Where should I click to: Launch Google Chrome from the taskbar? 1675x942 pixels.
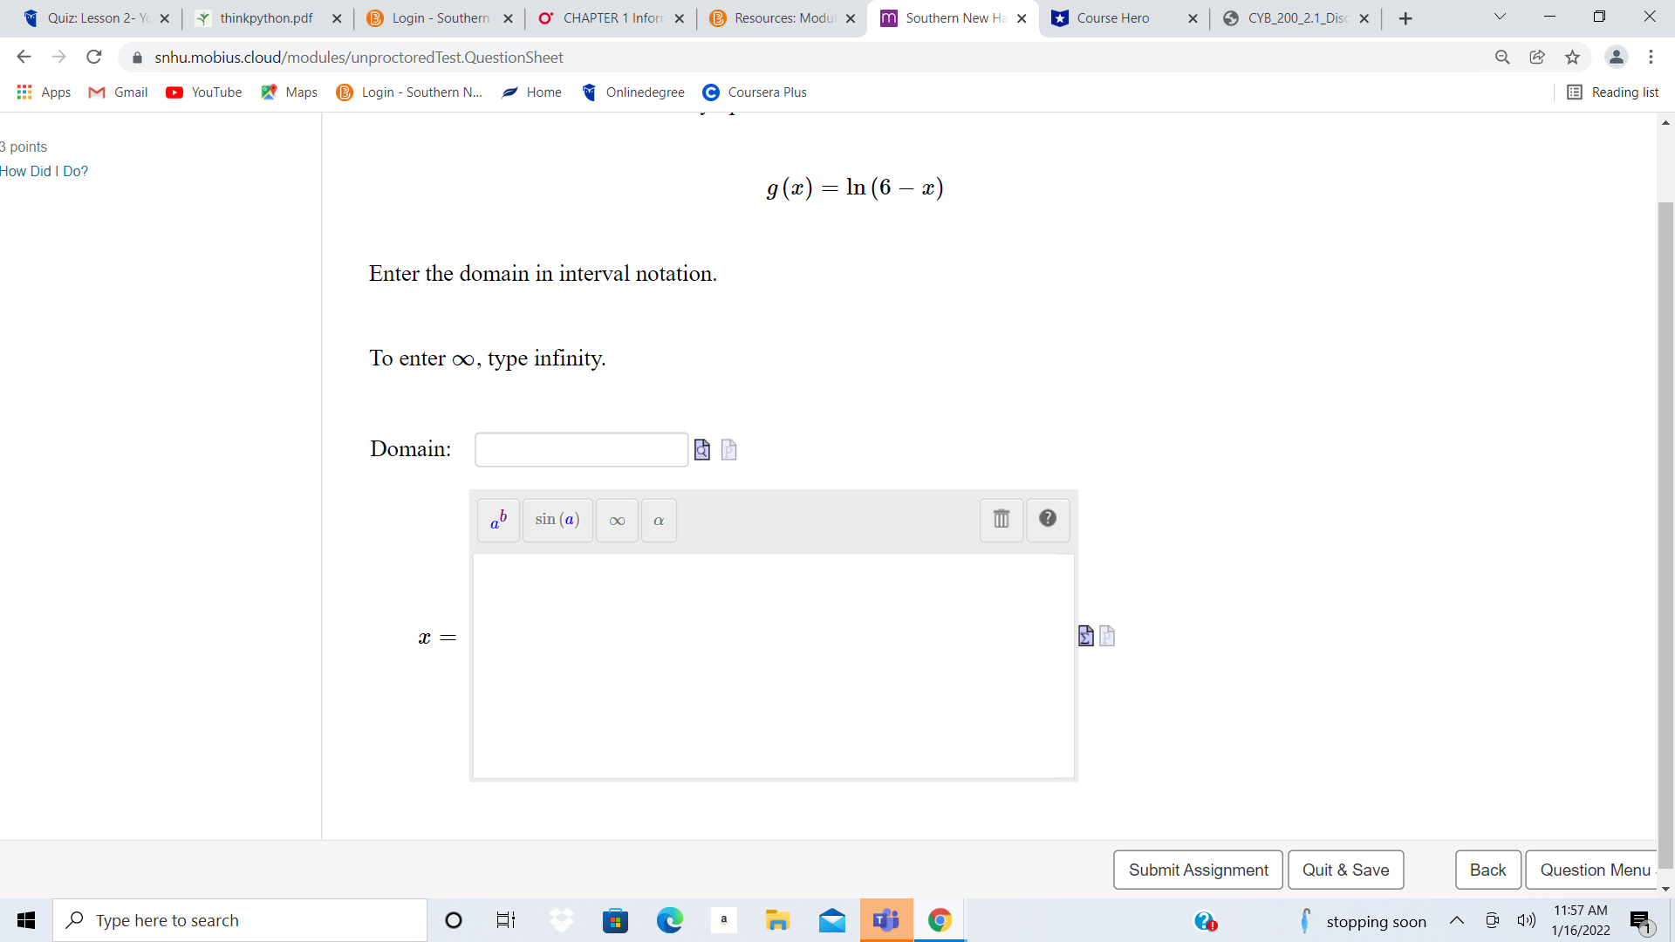[x=940, y=920]
